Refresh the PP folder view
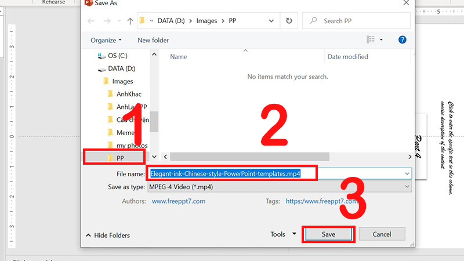 pos(289,21)
